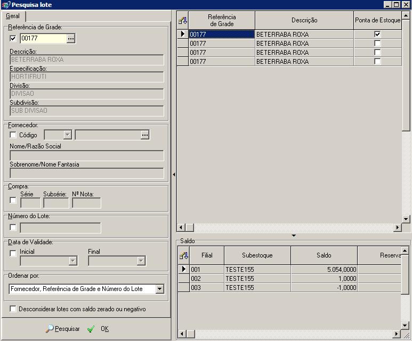Check Desconsiderar lotes com saldo zerado ou negativo
Viewport: 412px width, 341px height.
point(13,309)
